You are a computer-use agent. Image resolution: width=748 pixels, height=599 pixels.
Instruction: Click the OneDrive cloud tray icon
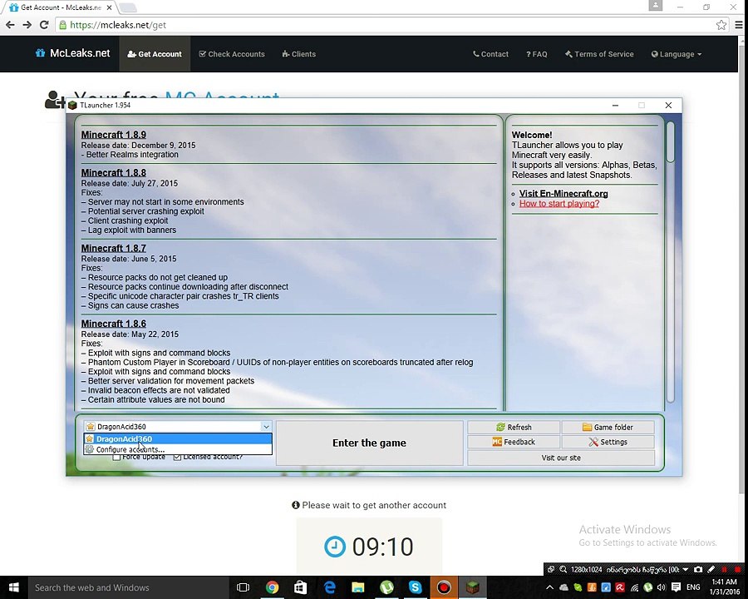[563, 587]
